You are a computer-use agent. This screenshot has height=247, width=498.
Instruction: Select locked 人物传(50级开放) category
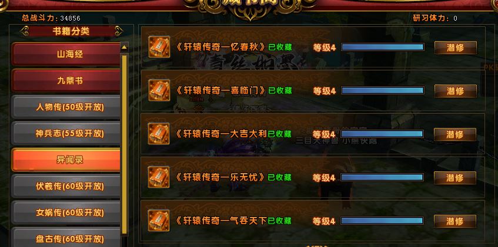point(66,107)
